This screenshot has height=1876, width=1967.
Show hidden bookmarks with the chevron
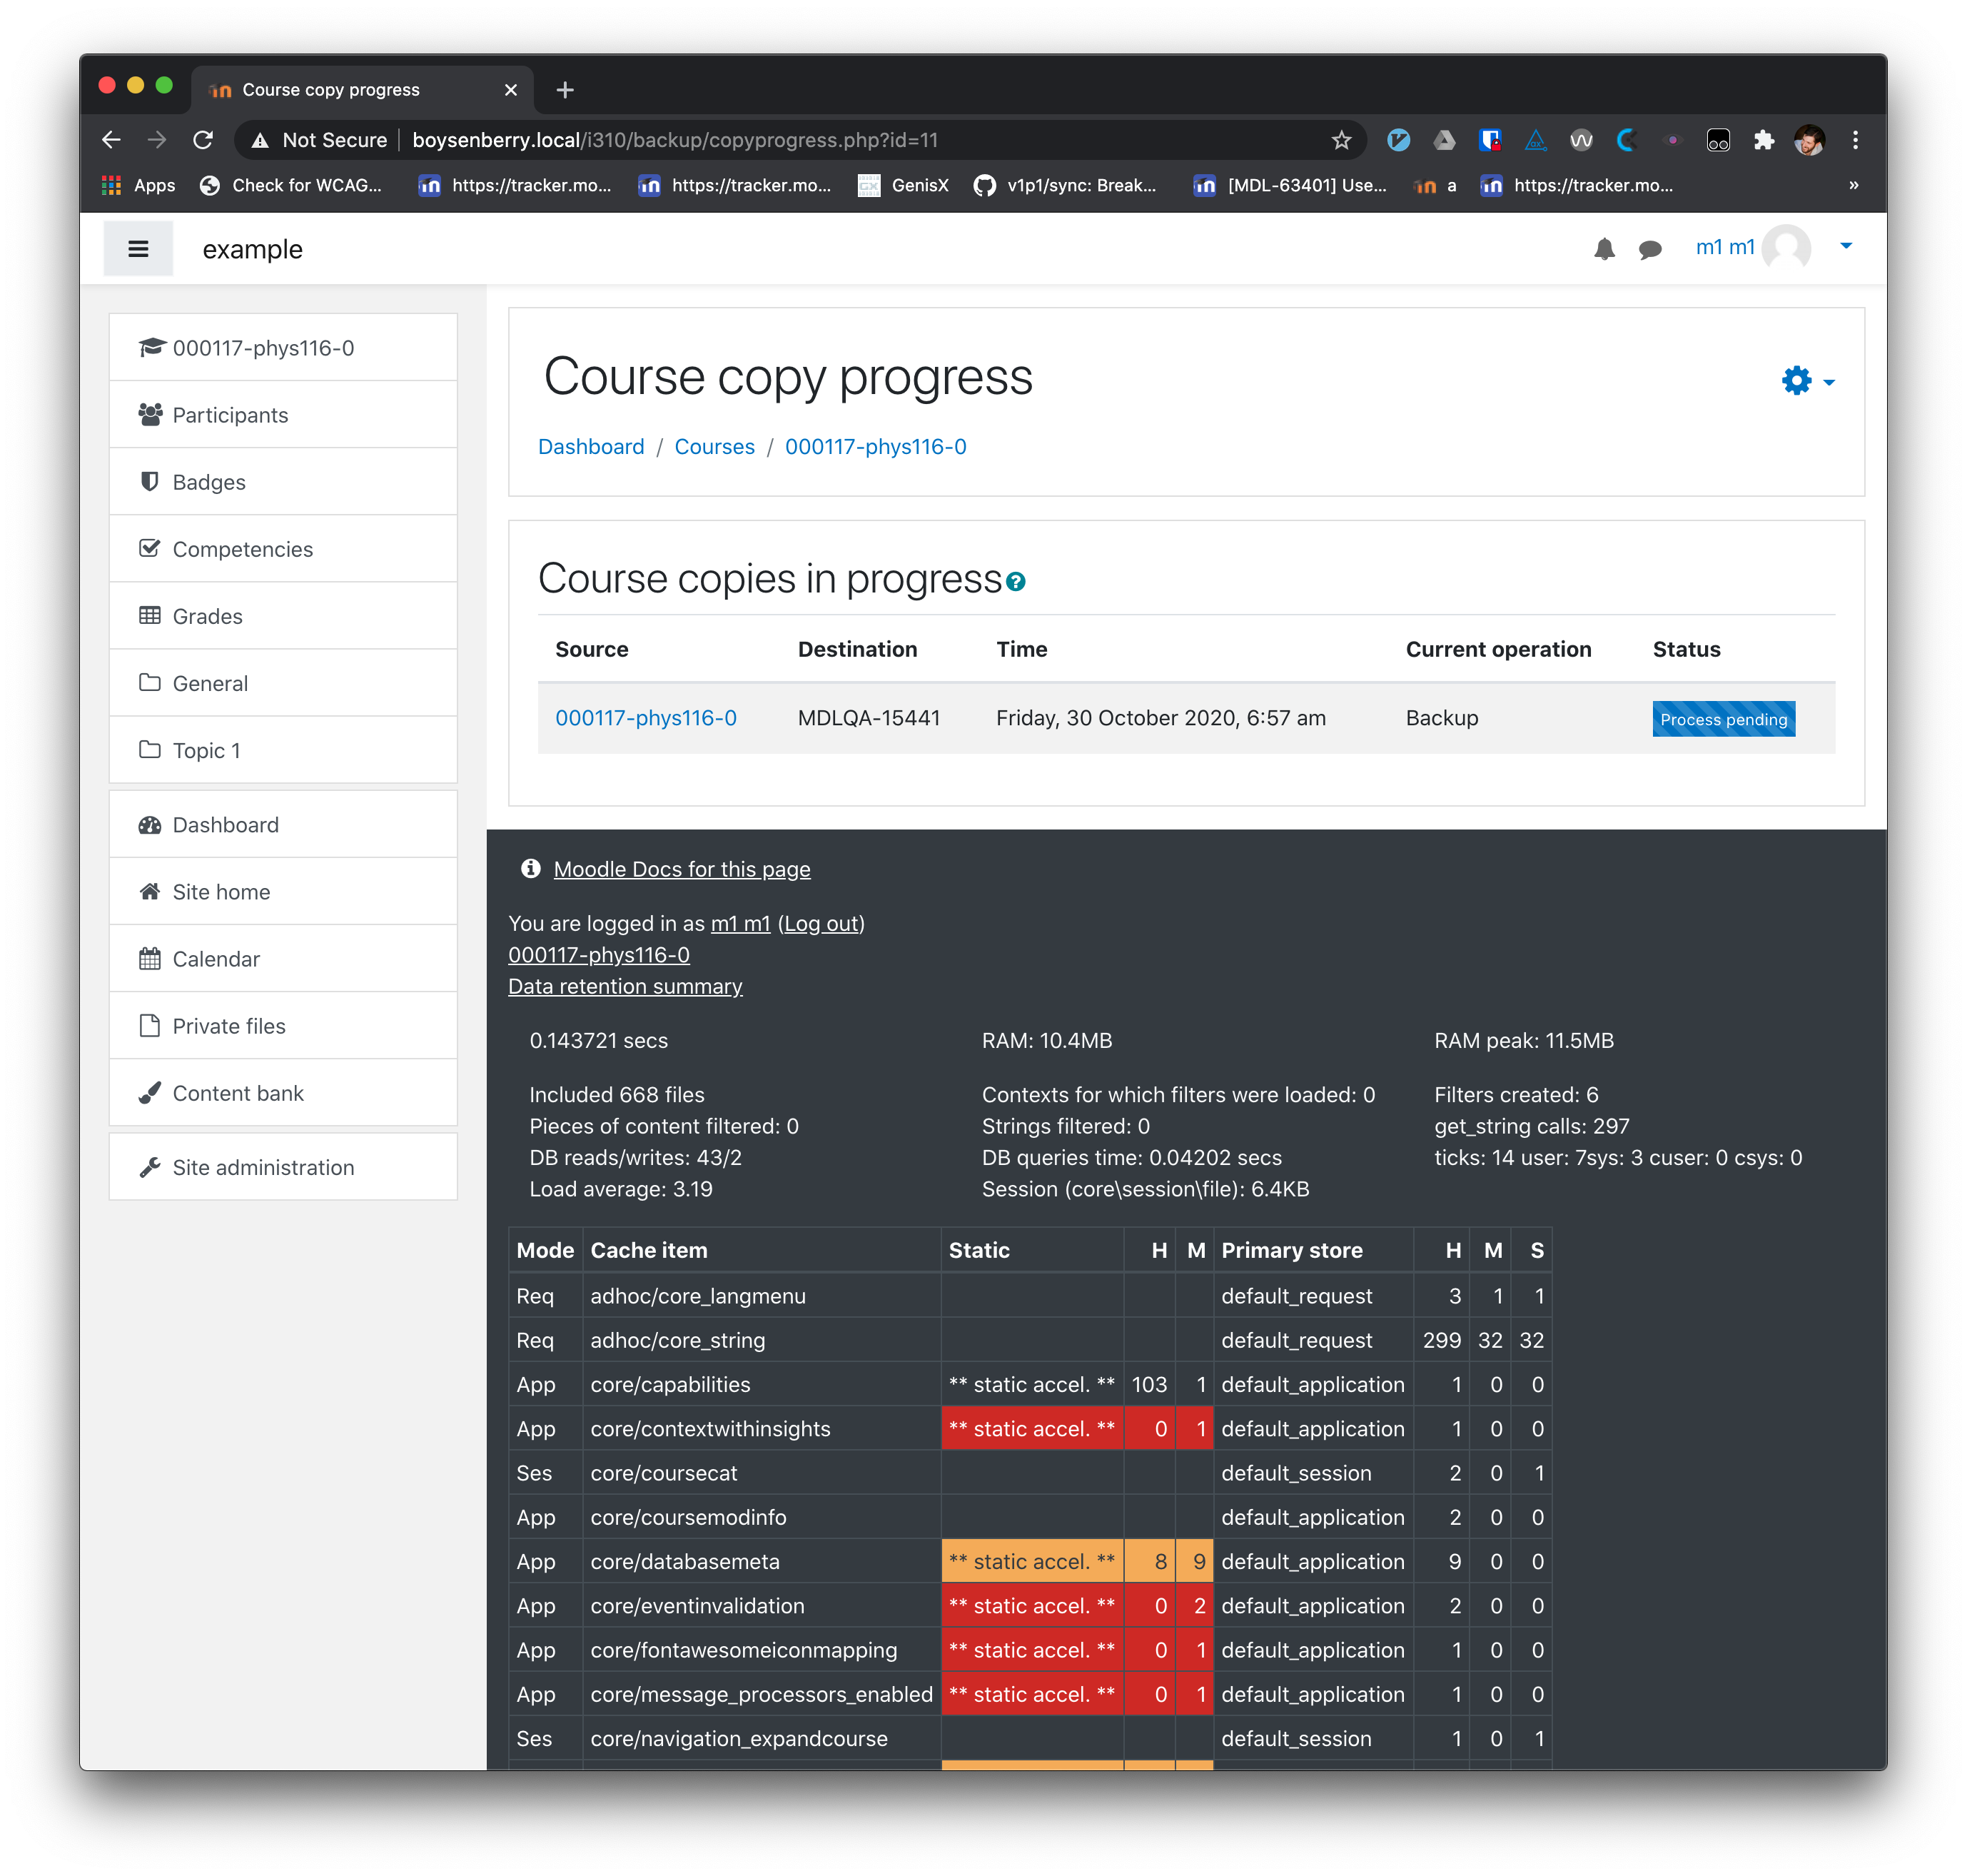(1853, 185)
